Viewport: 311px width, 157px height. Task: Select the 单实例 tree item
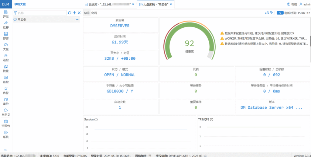(22, 19)
